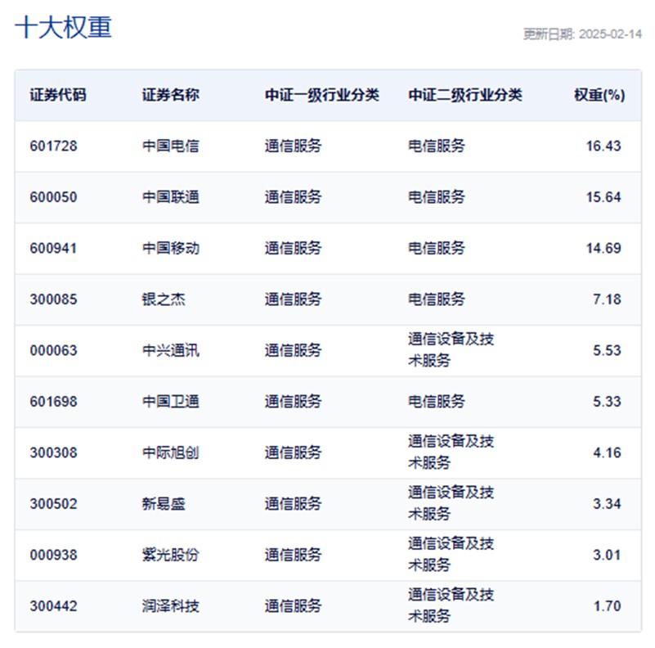
Task: Click 电信服务 in the 银之杰 row
Action: 437,299
